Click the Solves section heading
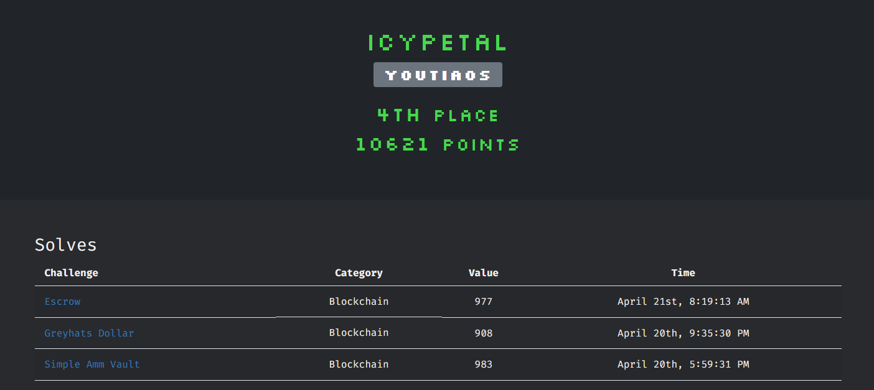The image size is (874, 390). 66,245
